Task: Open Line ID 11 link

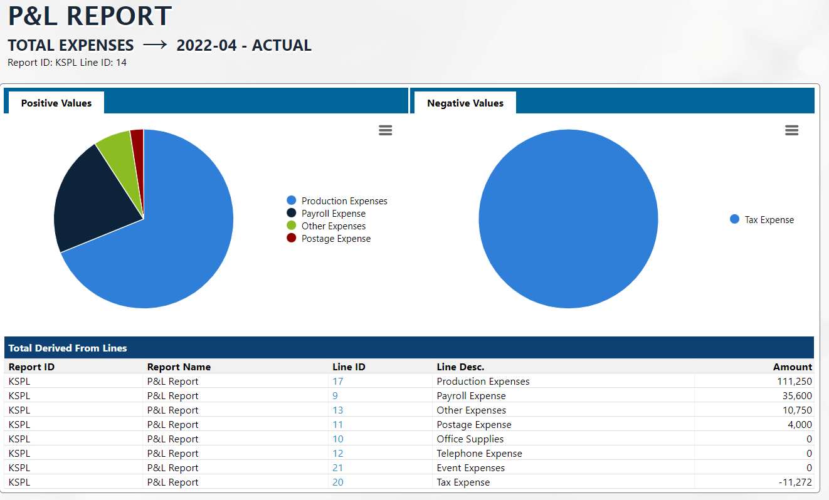Action: click(338, 425)
